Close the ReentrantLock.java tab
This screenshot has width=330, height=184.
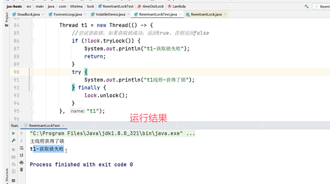[225, 14]
